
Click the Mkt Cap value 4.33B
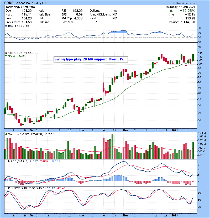[78, 18]
